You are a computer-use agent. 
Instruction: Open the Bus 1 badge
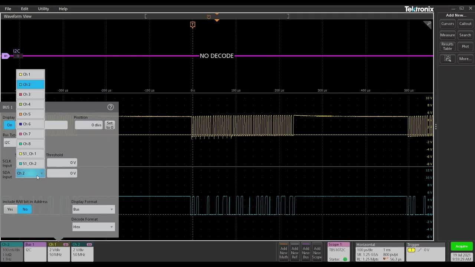coord(35,252)
